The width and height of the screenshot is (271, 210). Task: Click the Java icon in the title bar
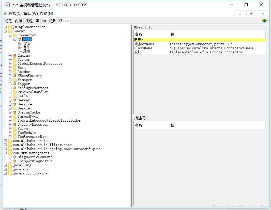pyautogui.click(x=7, y=5)
